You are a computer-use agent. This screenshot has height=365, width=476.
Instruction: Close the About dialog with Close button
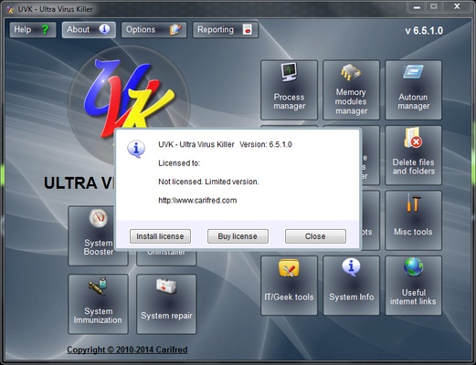tap(315, 236)
